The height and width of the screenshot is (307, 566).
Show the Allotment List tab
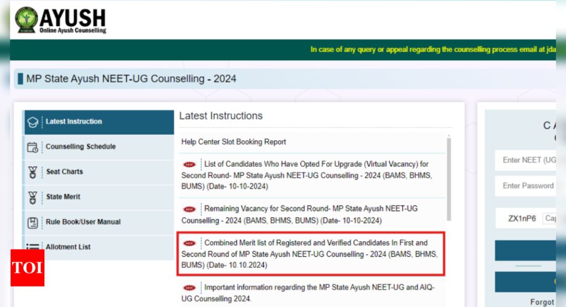[x=98, y=247]
